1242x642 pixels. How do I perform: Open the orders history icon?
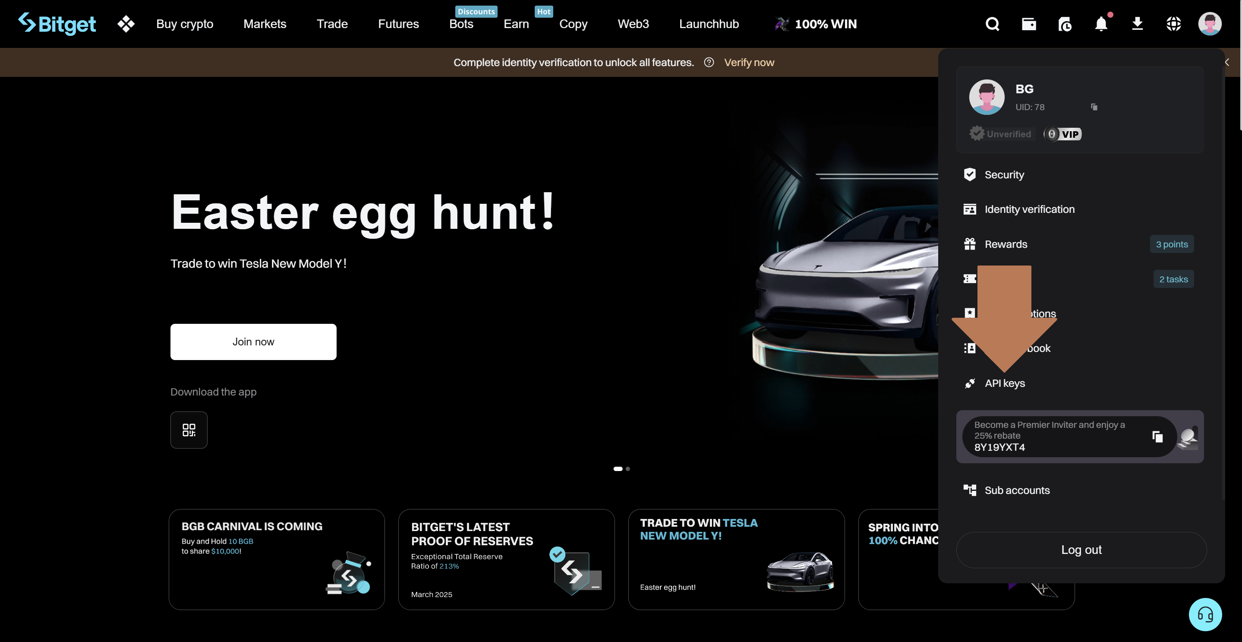coord(1065,24)
